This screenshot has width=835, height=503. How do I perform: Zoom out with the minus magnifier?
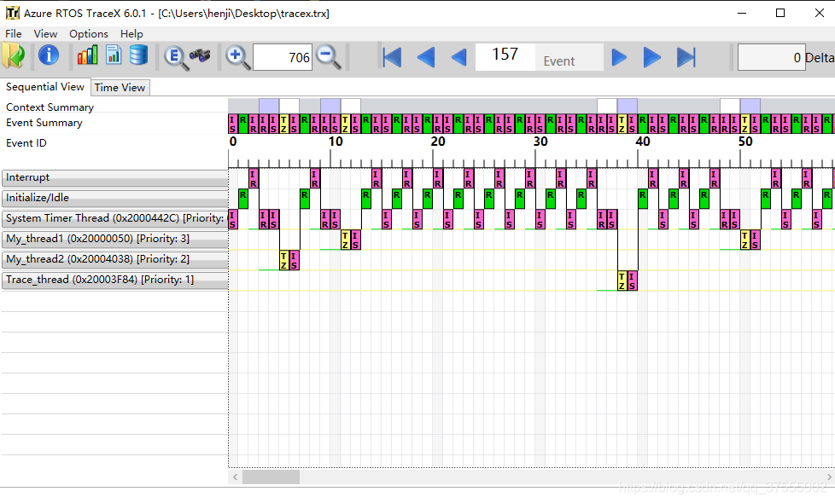(x=328, y=57)
